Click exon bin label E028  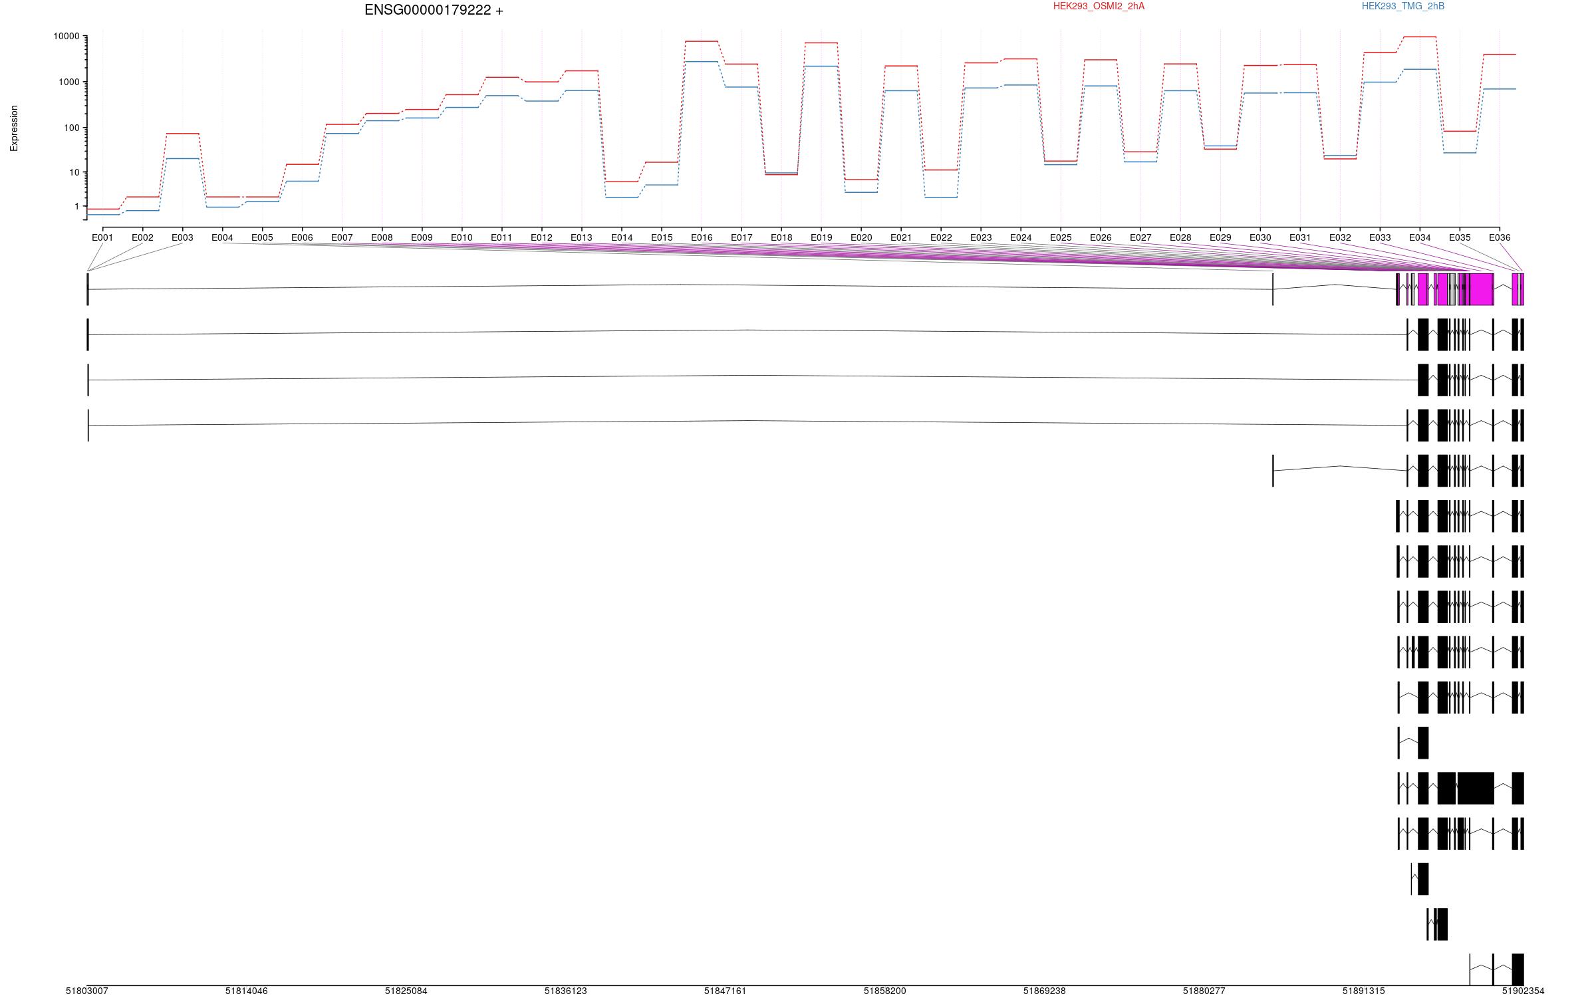[x=1180, y=237]
